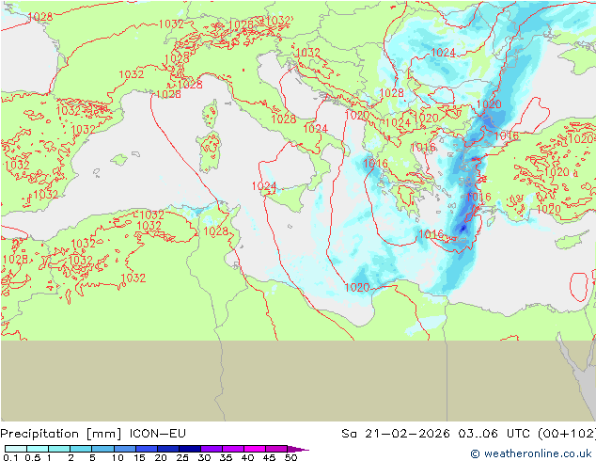Click the '1016' label off western Greece
Viewport: 596px width, 461px height.
pyautogui.click(x=375, y=164)
